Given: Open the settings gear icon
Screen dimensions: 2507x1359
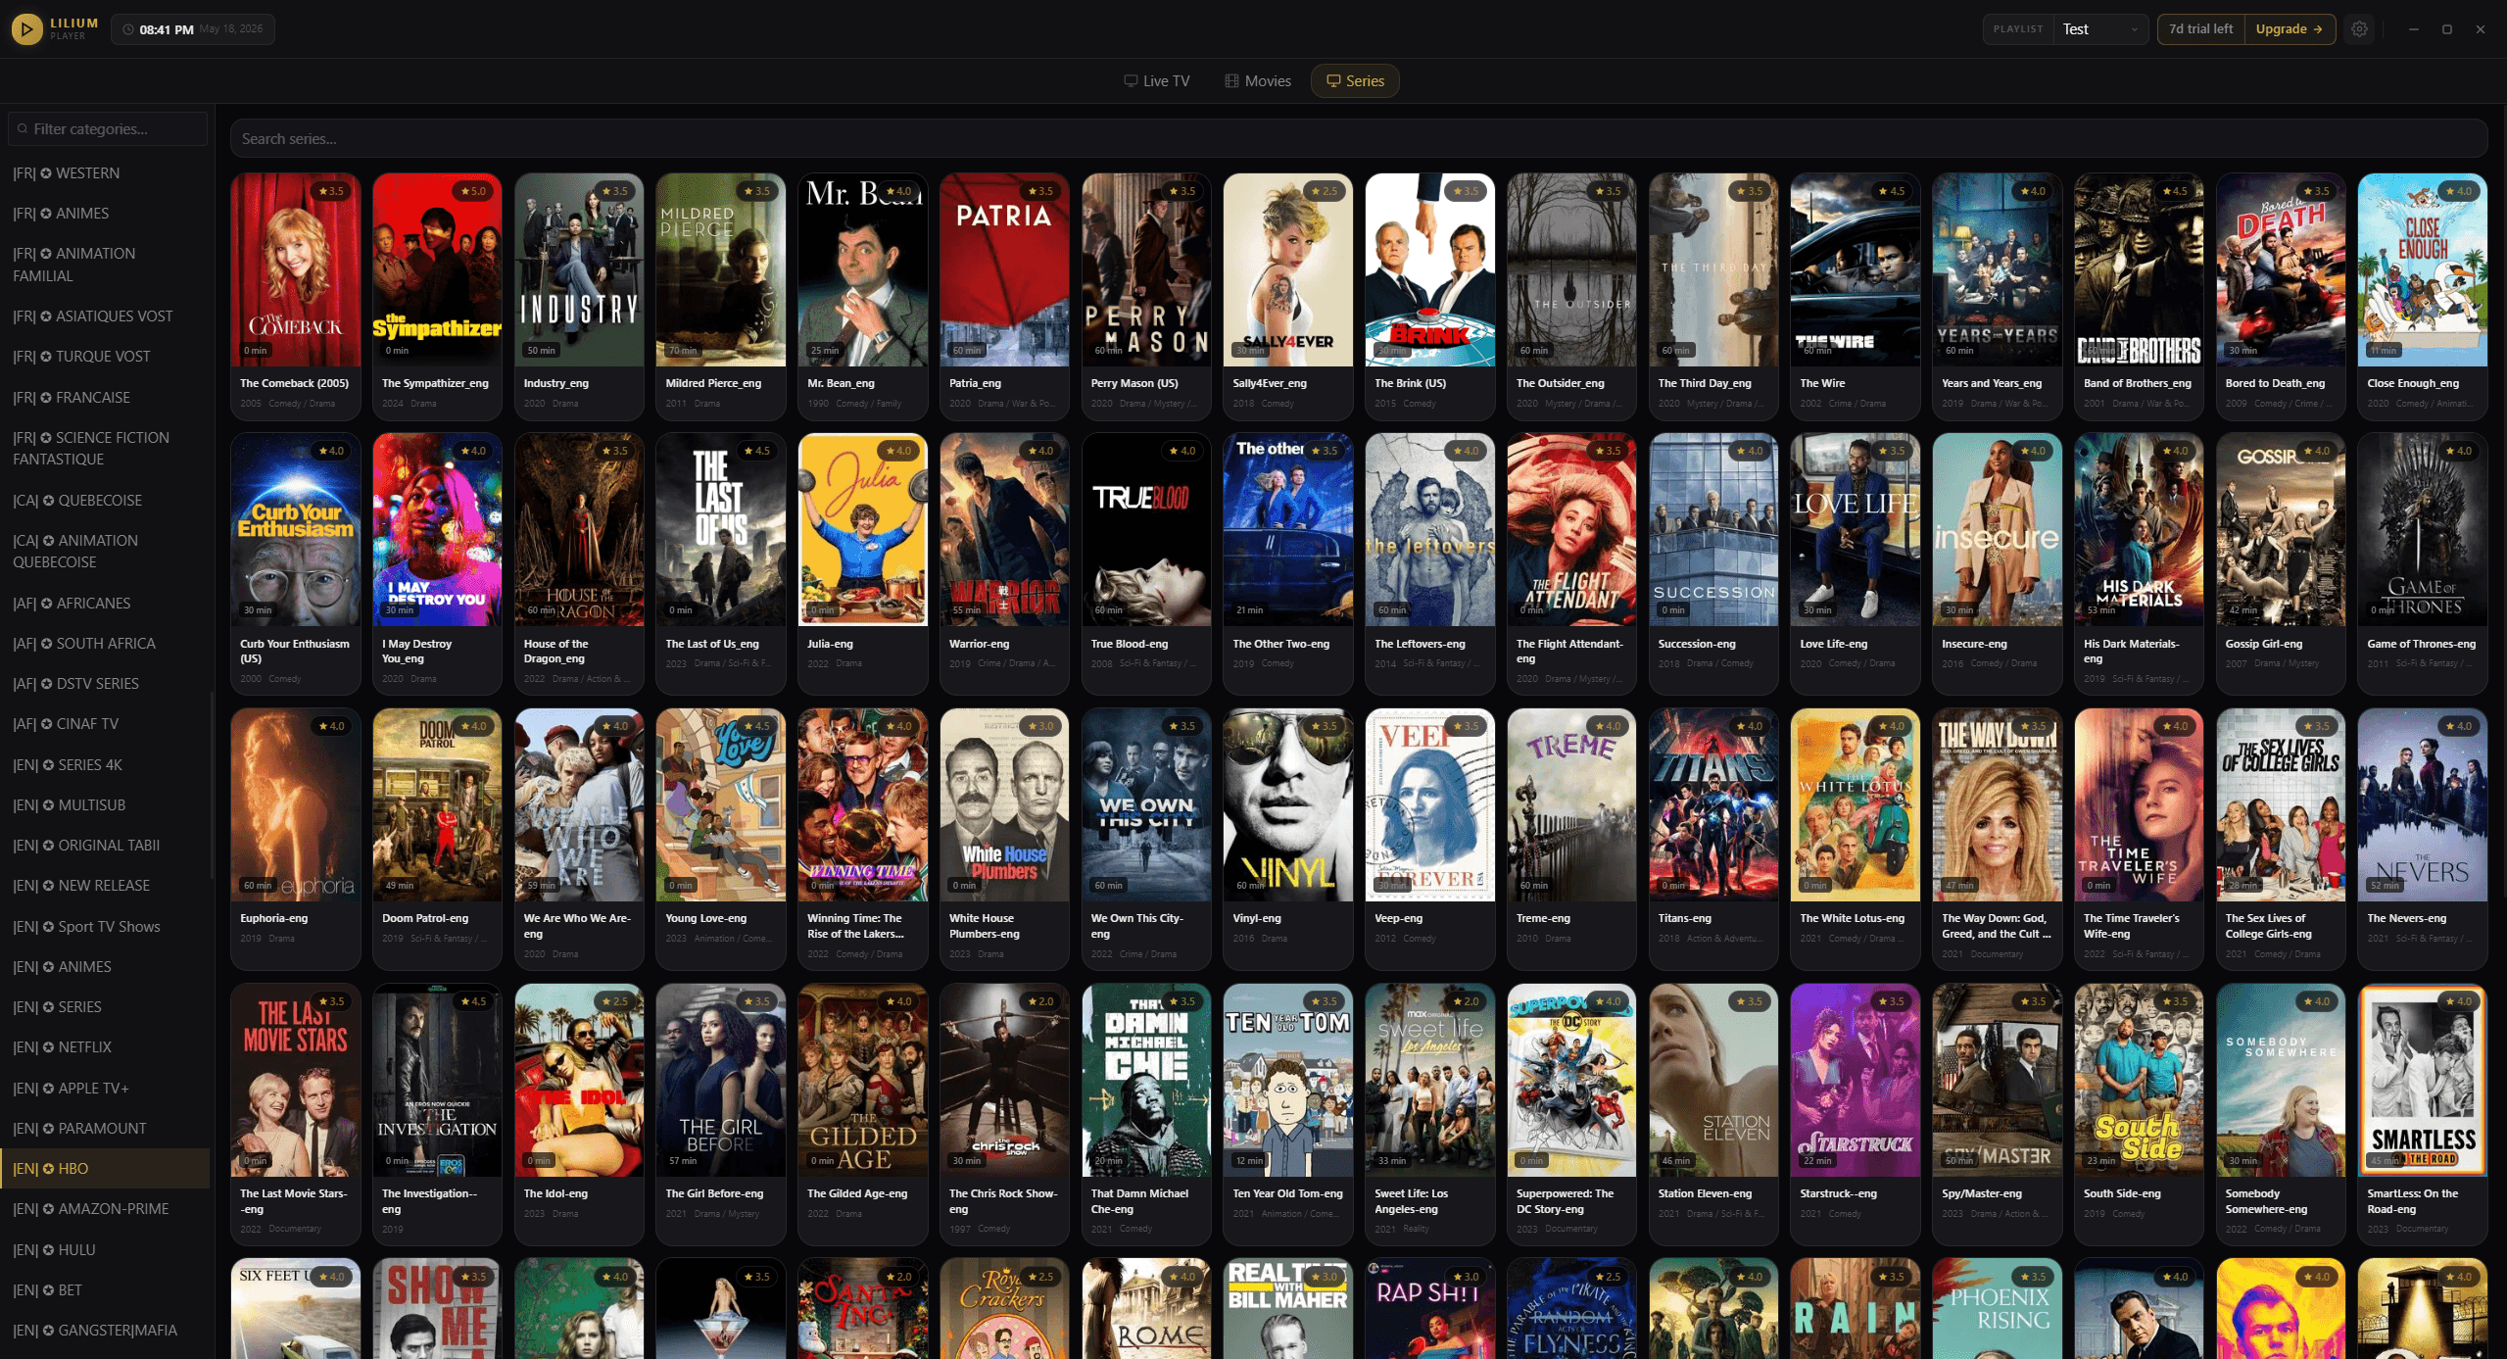Looking at the screenshot, I should (x=2359, y=29).
